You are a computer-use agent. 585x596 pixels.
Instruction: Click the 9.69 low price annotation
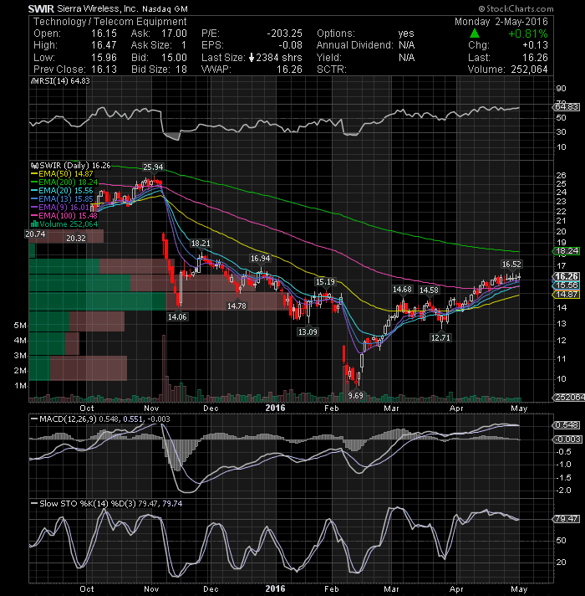coord(355,395)
